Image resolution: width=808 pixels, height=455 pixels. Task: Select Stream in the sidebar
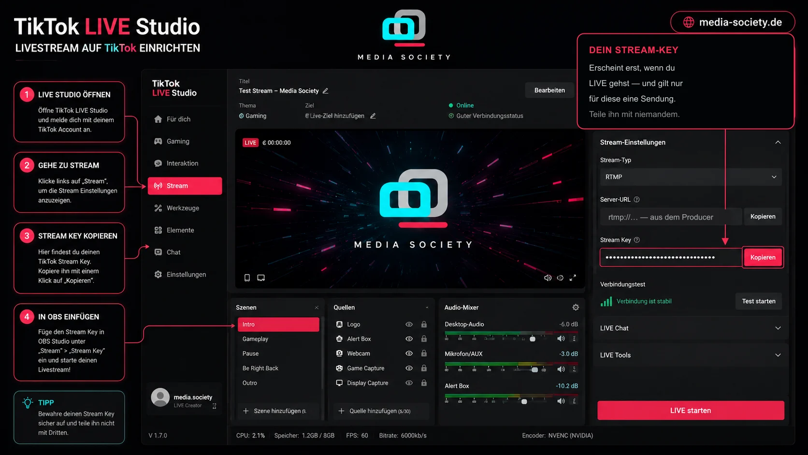(185, 186)
